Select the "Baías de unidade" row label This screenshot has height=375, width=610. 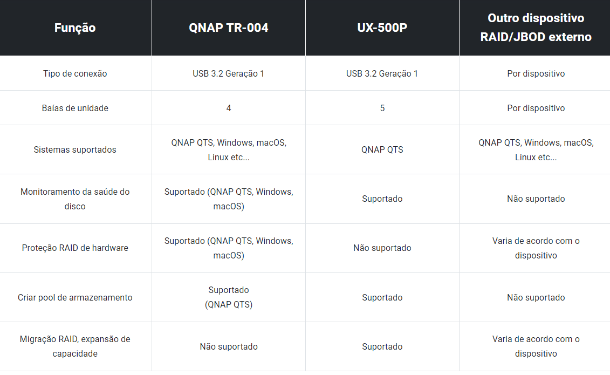click(x=75, y=108)
